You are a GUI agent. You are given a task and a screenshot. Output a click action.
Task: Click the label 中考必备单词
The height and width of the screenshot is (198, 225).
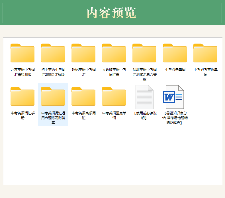175,70
